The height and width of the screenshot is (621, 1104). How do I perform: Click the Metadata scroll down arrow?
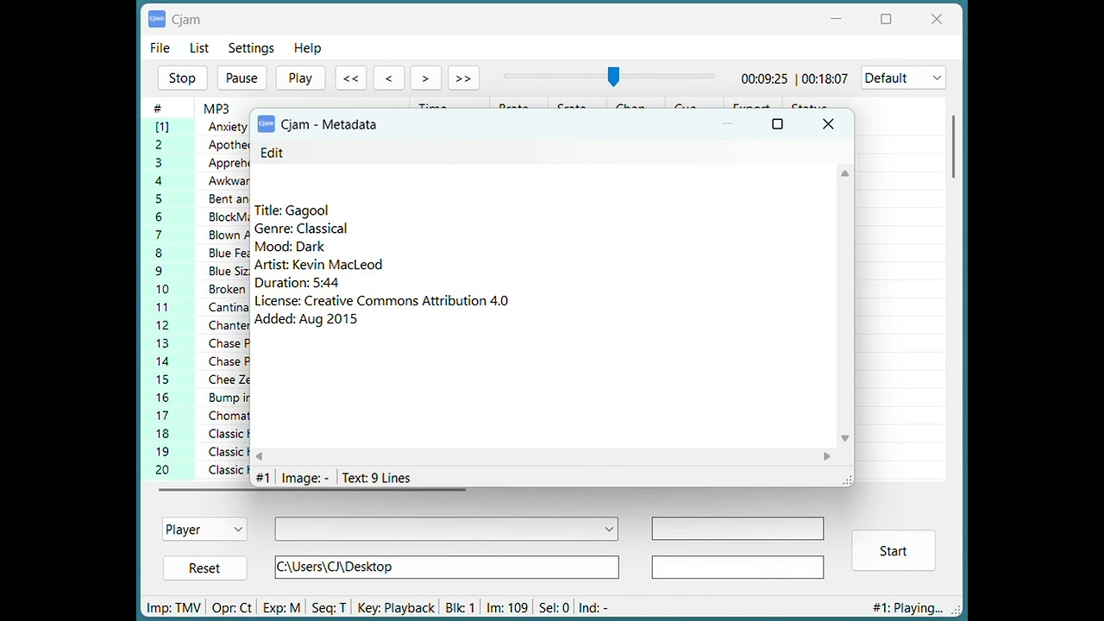pos(845,438)
